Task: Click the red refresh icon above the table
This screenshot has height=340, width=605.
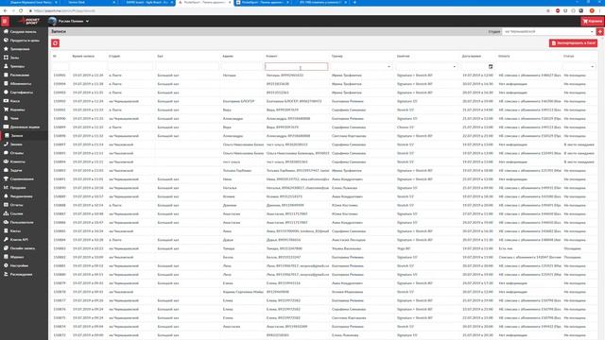Action: (55, 43)
